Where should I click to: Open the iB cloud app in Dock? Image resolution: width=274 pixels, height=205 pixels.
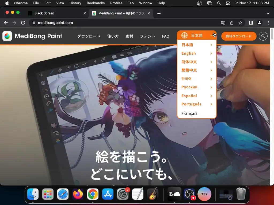pos(174,194)
